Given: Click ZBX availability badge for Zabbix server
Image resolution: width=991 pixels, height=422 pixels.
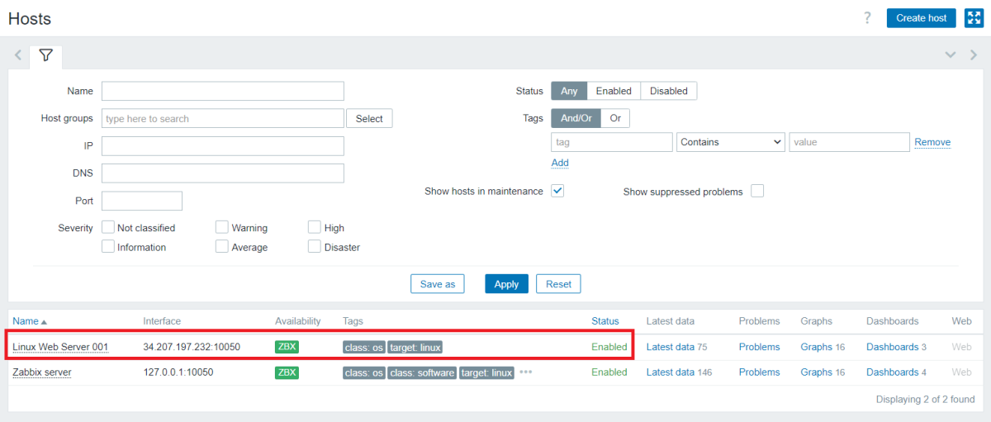Looking at the screenshot, I should (x=287, y=372).
